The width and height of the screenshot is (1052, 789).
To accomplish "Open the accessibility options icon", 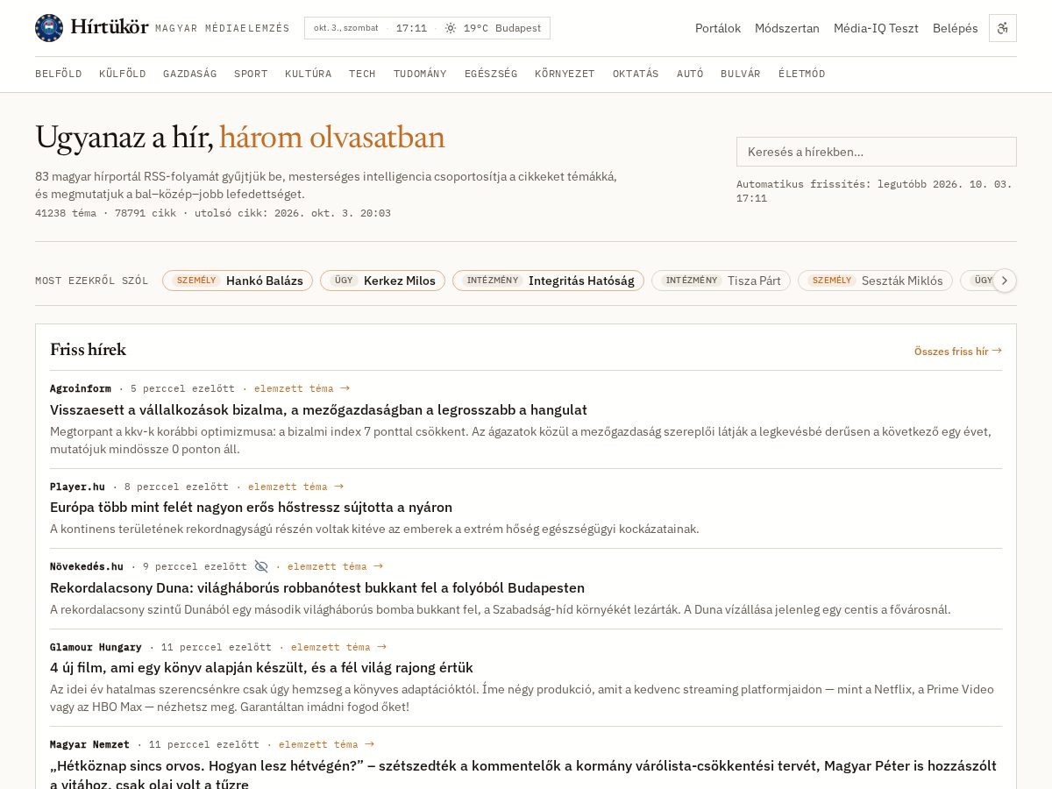I will point(1003,28).
